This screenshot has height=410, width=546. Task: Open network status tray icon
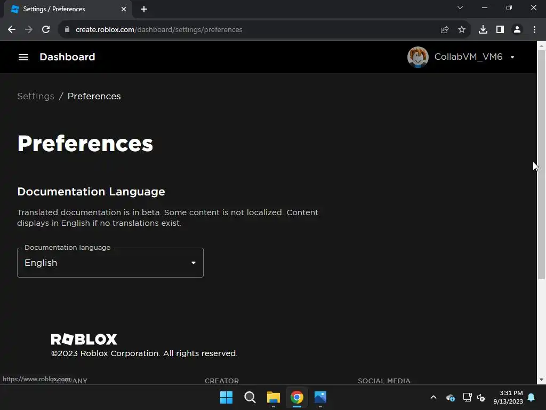click(467, 397)
